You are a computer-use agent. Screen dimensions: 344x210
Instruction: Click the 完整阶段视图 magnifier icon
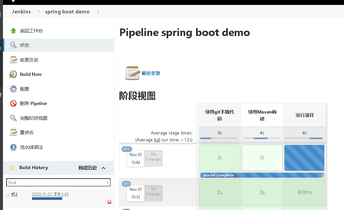[13, 118]
